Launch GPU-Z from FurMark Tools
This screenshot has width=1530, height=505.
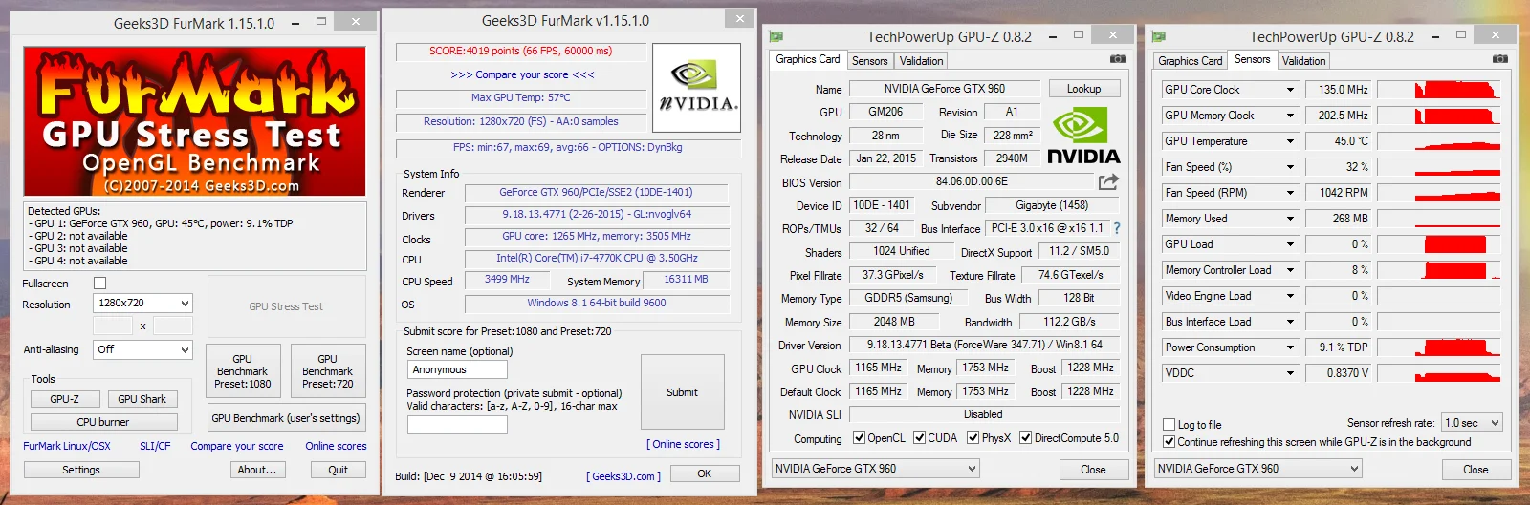point(65,399)
